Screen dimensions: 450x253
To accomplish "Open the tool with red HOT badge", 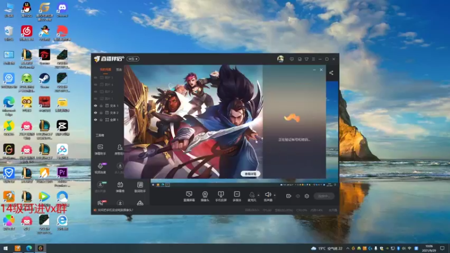I will (x=101, y=203).
